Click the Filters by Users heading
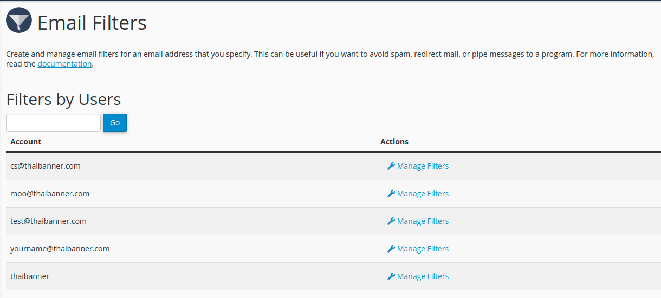 pyautogui.click(x=63, y=100)
